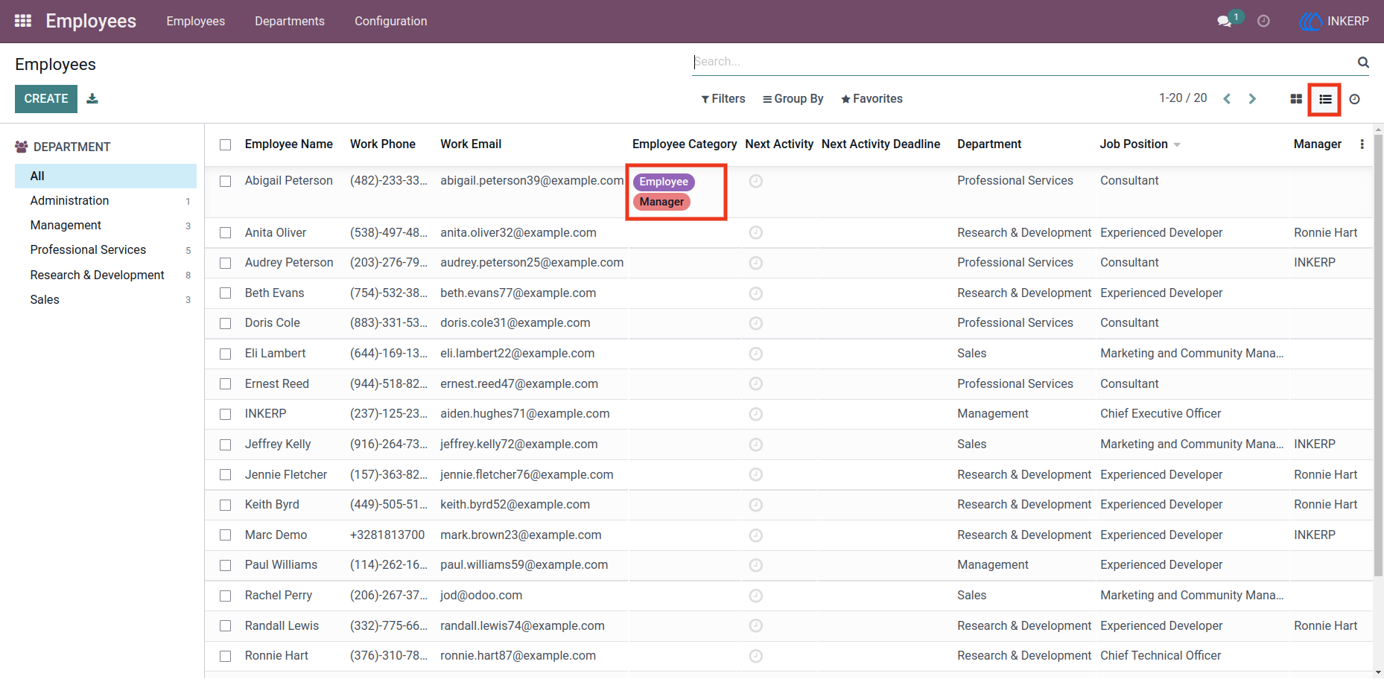Check the box for Doris Cole
The image size is (1384, 679).
pyautogui.click(x=226, y=323)
